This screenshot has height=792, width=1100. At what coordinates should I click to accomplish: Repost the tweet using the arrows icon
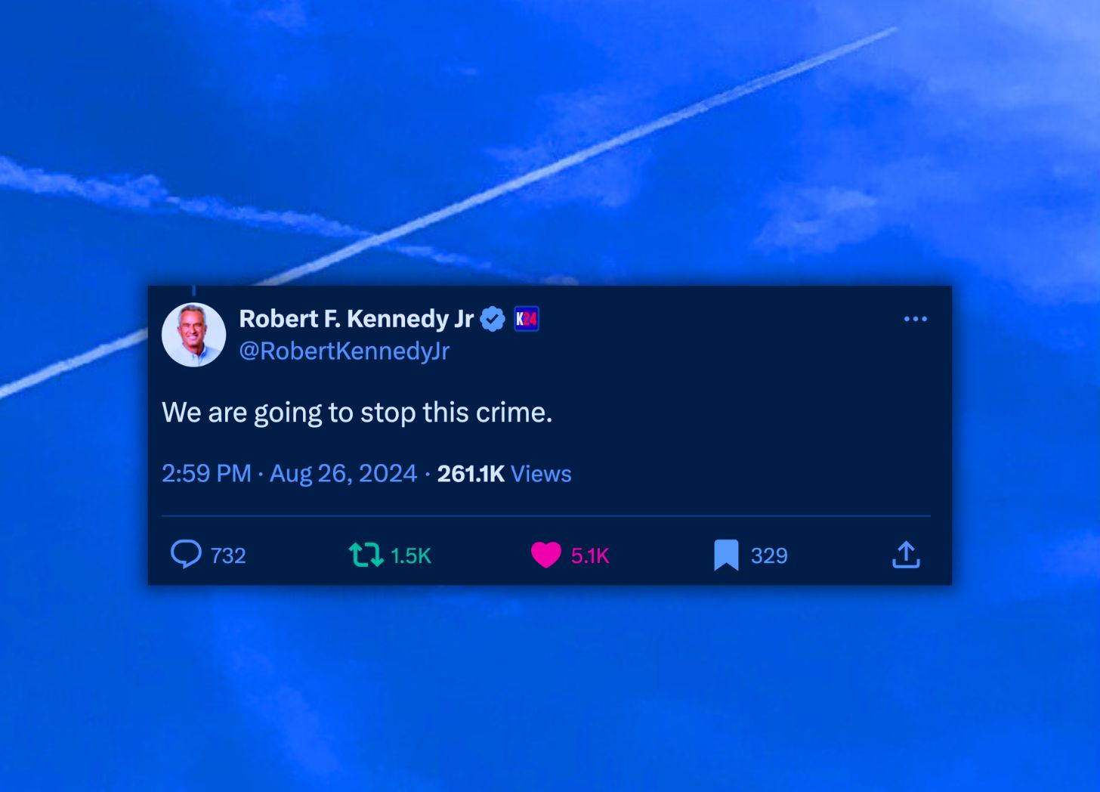click(366, 555)
